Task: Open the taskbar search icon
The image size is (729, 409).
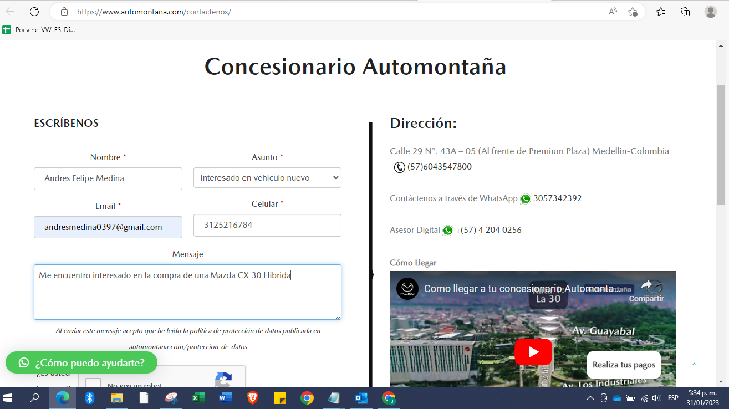Action: [34, 398]
